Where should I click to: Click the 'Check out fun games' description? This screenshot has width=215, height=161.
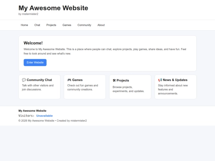coord(83,87)
